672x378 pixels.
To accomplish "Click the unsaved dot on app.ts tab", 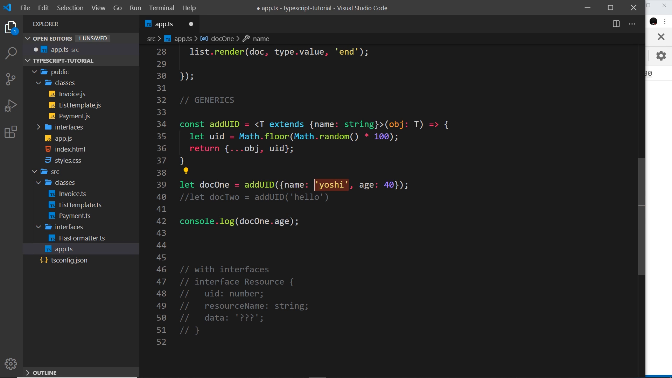I will pos(191,24).
